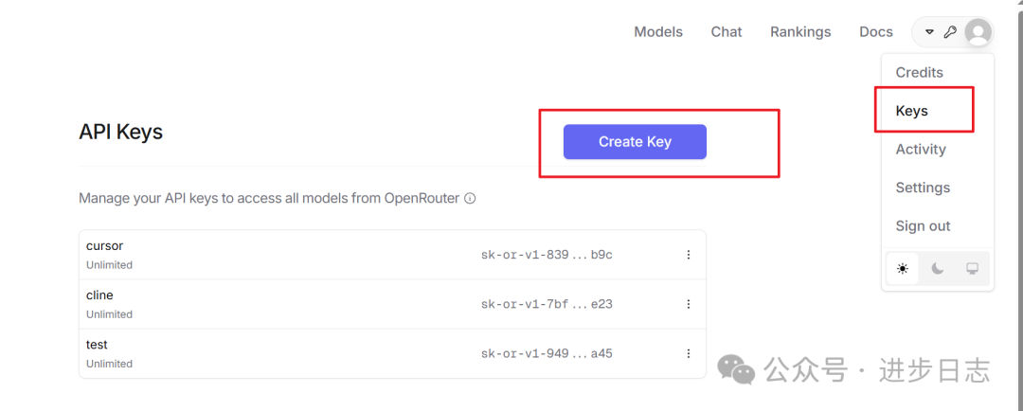The image size is (1023, 411).
Task: Select the cursor API key row
Action: pyautogui.click(x=392, y=255)
